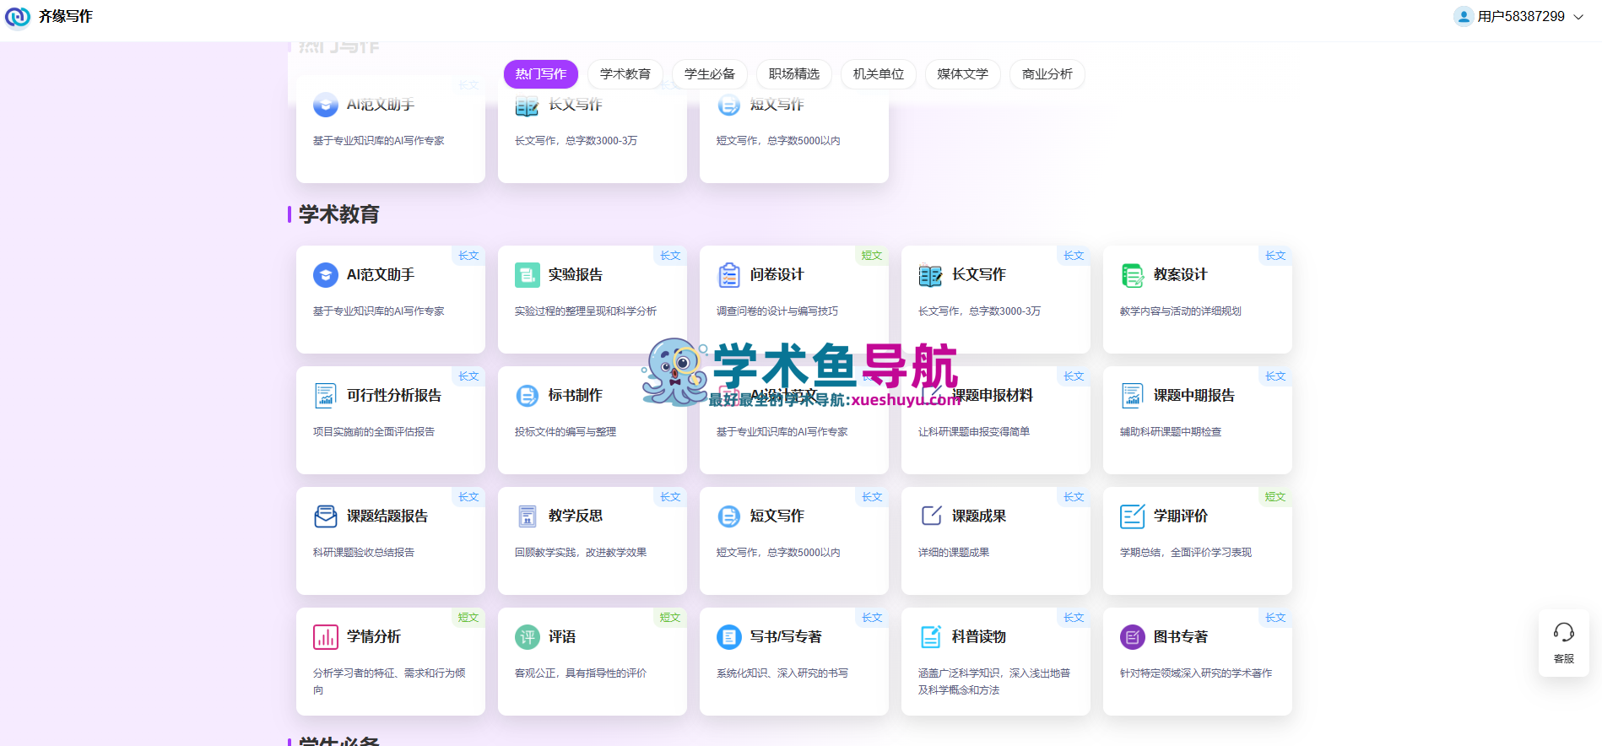The image size is (1602, 746).
Task: Click the 可行性分析报告 title
Action: tap(394, 396)
